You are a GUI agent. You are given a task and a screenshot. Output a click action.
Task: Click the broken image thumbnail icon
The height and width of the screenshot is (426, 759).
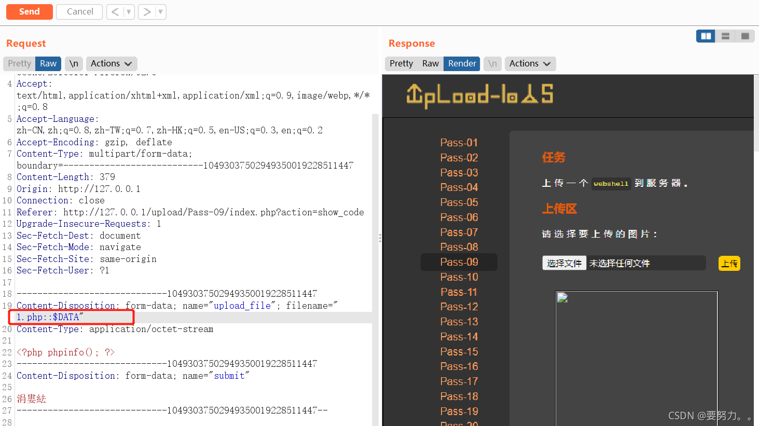tap(562, 298)
